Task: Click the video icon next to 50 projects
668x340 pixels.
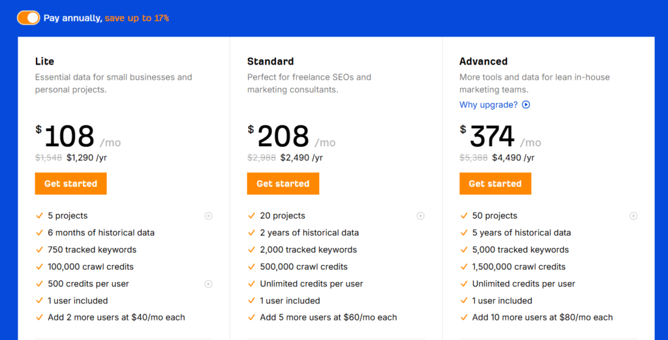Action: click(x=633, y=216)
